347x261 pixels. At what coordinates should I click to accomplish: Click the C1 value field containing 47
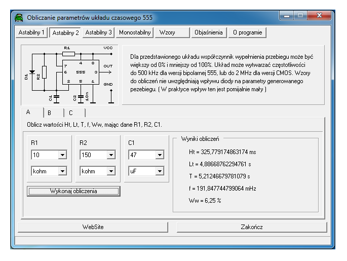coord(142,155)
